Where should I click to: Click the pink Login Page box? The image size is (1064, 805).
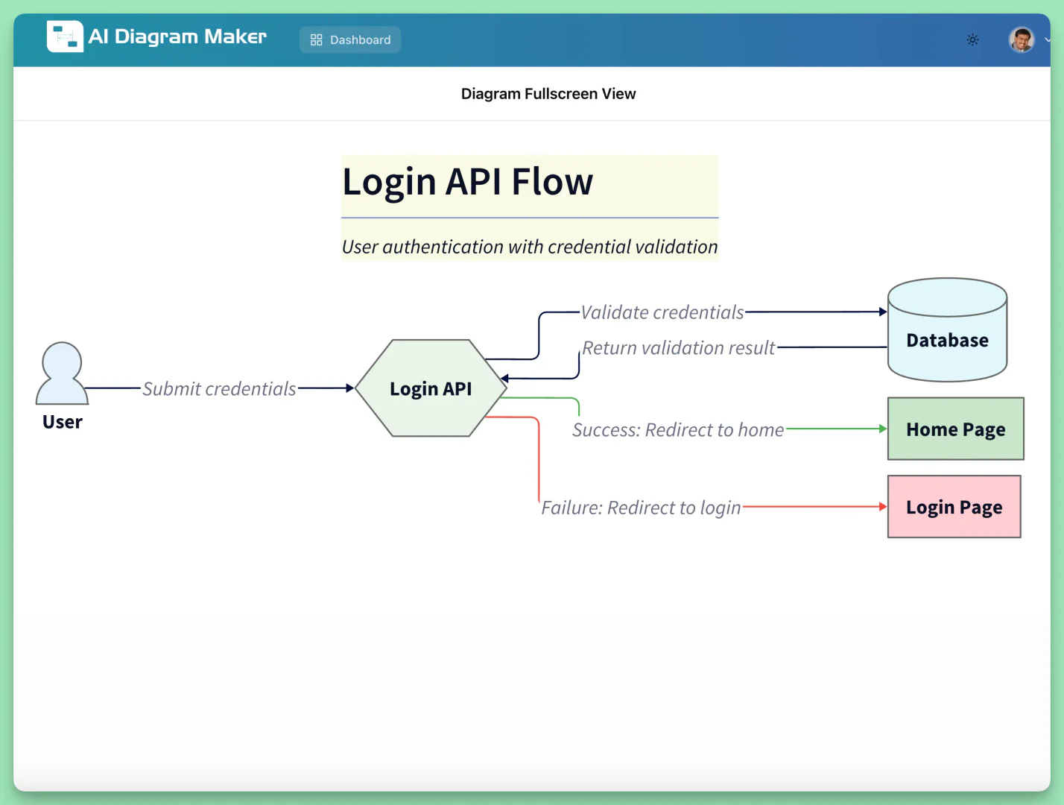click(x=954, y=507)
